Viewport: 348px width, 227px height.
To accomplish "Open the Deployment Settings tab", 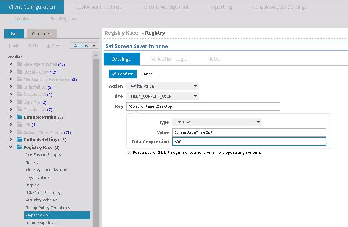I will [99, 7].
